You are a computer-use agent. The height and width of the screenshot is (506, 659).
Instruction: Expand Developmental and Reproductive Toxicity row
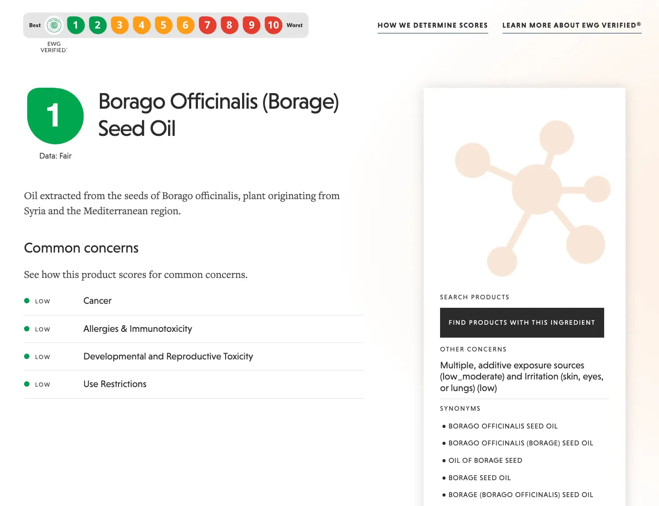click(194, 357)
